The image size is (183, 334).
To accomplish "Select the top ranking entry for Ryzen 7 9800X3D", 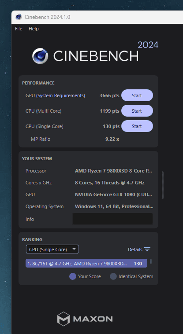I will (x=86, y=263).
